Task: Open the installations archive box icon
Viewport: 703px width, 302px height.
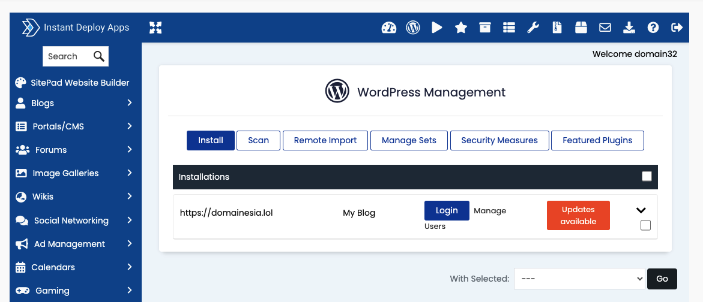Action: (484, 28)
